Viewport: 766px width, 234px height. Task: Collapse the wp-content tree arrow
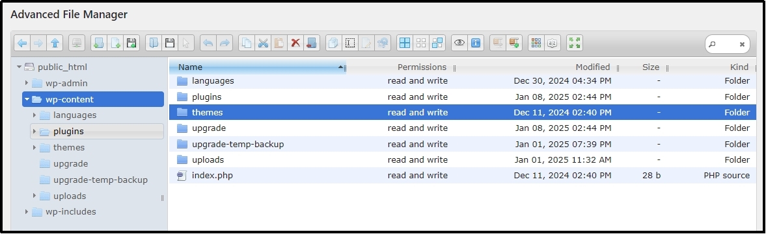27,99
